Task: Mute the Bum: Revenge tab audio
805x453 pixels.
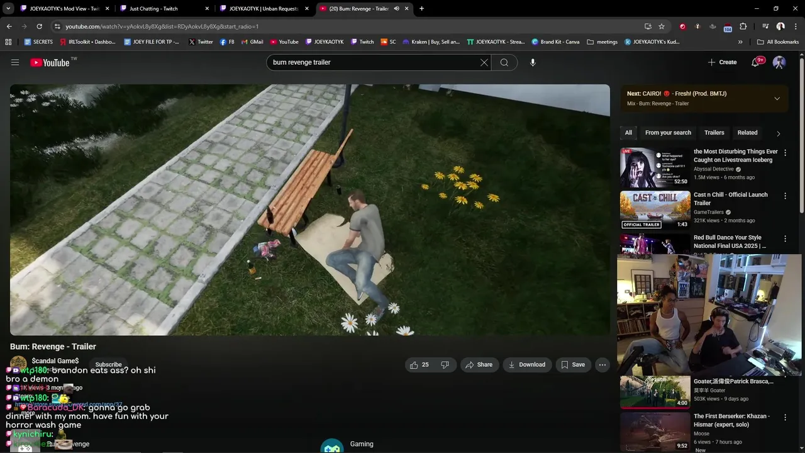Action: click(x=396, y=9)
